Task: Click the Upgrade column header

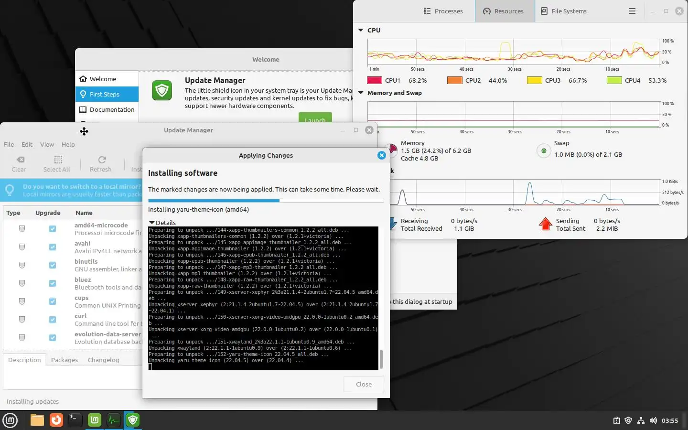Action: coord(48,213)
